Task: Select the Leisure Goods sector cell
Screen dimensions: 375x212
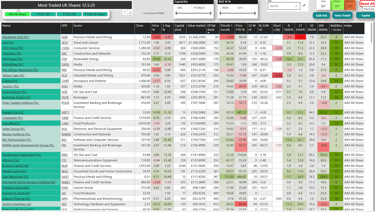Action: pos(104,188)
